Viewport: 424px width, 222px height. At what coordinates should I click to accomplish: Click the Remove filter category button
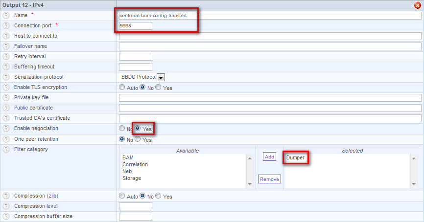click(269, 179)
